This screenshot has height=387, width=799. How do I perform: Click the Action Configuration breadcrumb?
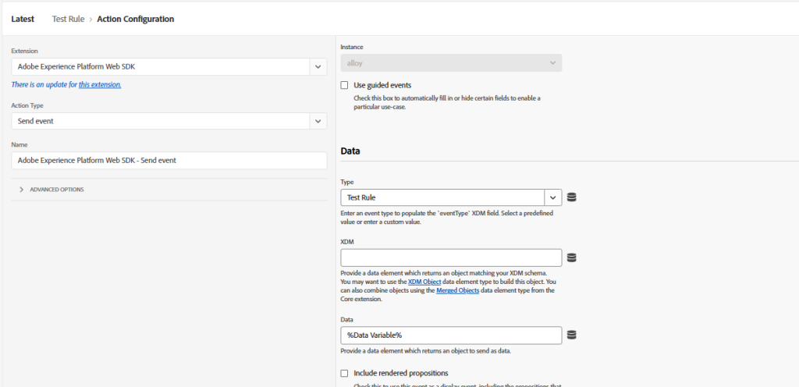(136, 19)
